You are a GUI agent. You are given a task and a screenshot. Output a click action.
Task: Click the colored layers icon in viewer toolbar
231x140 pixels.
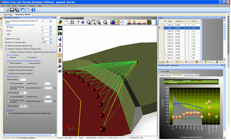(60, 22)
